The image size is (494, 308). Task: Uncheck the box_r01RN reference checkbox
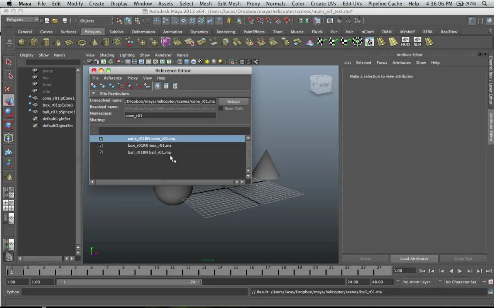(x=101, y=146)
